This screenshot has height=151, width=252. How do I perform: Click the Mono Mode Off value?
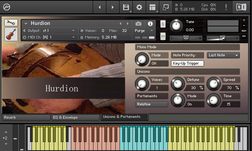154,63
